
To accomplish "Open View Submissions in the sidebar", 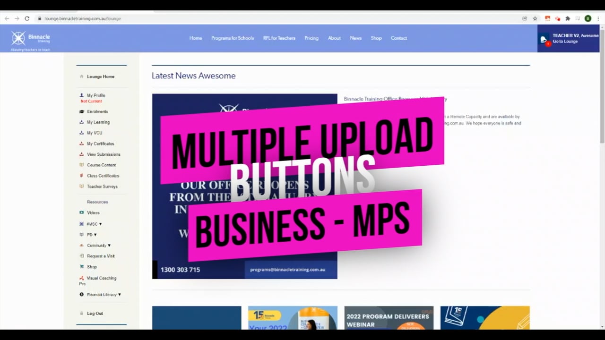I will 104,154.
